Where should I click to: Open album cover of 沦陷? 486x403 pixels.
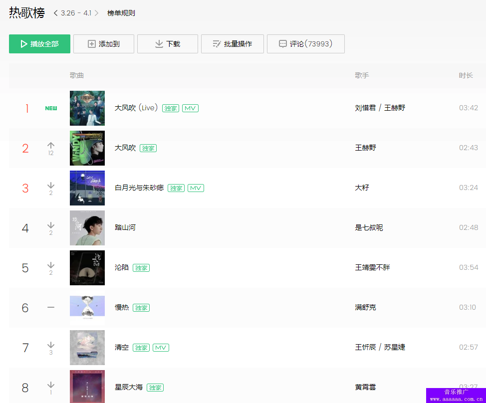[x=87, y=268]
